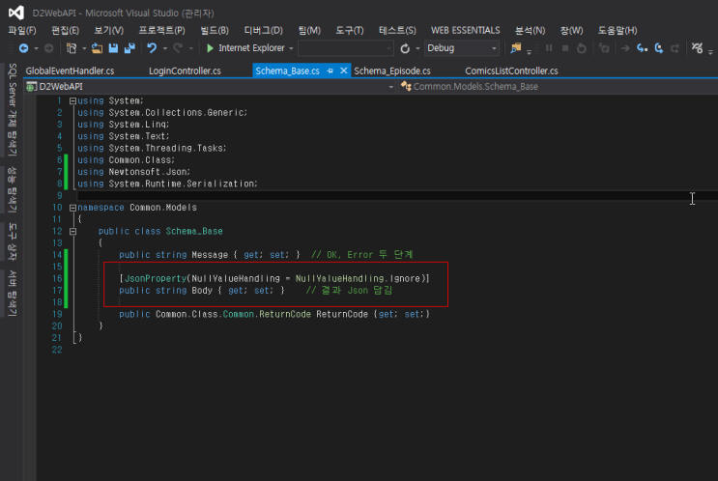Open the 서버 탐색기 side panel tab

pyautogui.click(x=13, y=294)
